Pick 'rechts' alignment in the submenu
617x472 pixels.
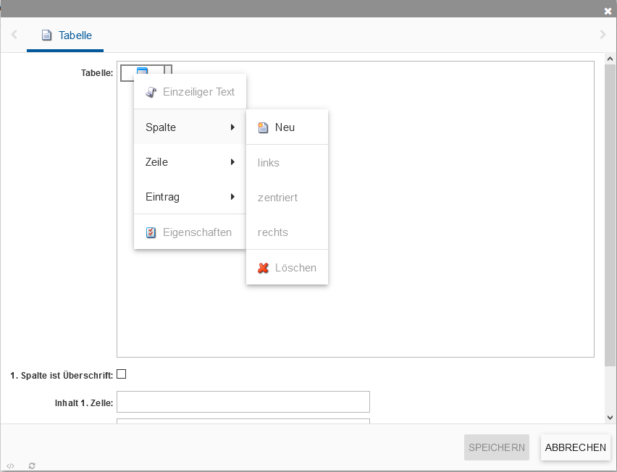click(273, 232)
